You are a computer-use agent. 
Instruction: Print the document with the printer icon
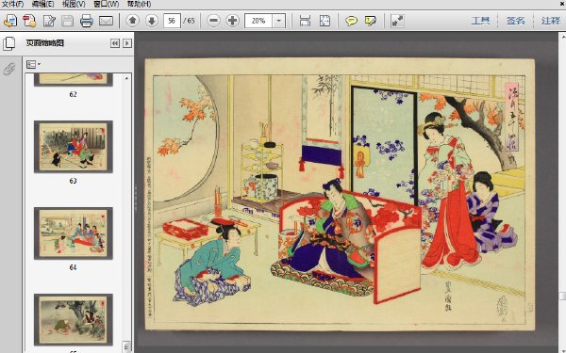[87, 21]
